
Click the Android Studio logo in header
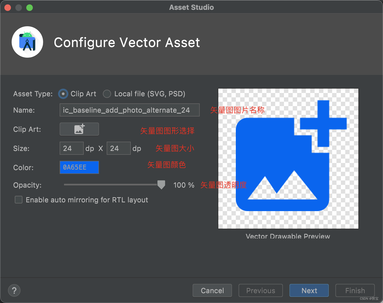(27, 42)
